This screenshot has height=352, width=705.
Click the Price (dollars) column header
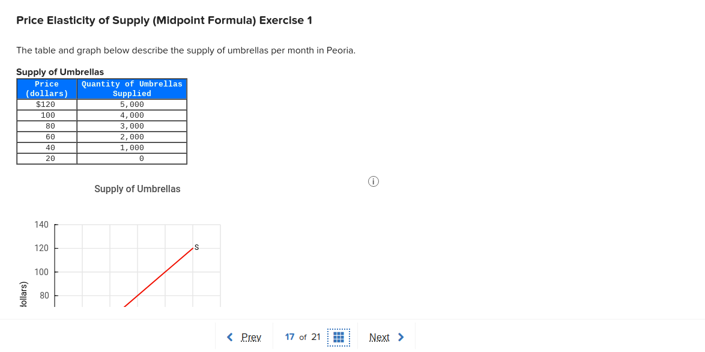[46, 88]
